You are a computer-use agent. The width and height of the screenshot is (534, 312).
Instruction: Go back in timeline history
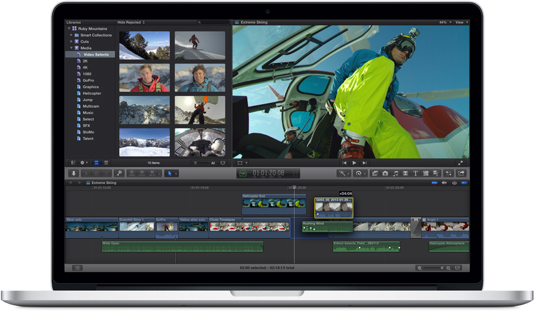point(70,183)
